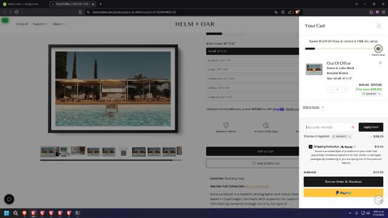Select the fourth product thumbnail

coord(93,151)
